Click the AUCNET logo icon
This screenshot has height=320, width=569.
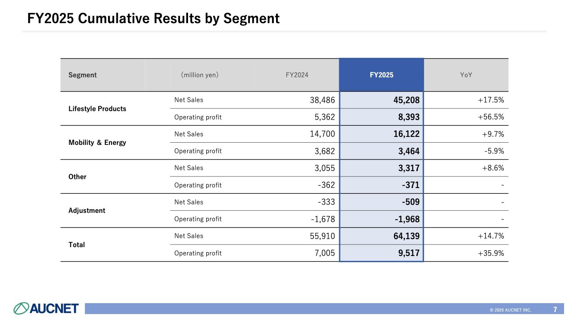(21, 308)
